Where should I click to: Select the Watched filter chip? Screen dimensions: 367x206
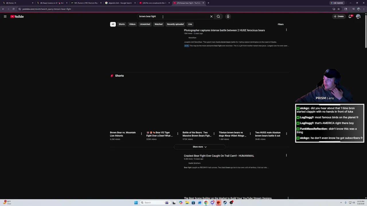159,24
